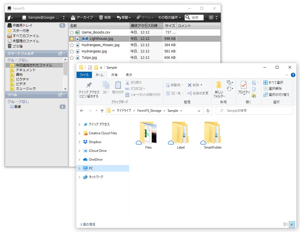Viewport: 300px width, 232px height.
Task: Select the アーカイブ icon in FenrirFS toolbar
Action: (73, 17)
